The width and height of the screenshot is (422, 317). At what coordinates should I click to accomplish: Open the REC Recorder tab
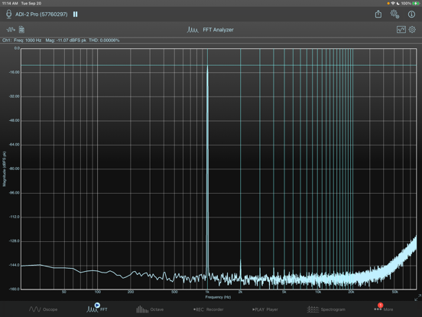coord(209,309)
